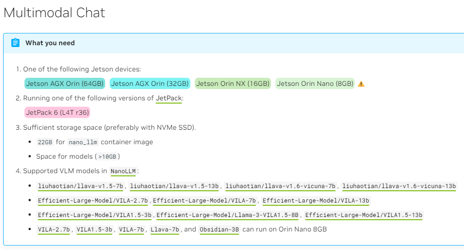464x250 pixels.
Task: Click the clipboard icon beside What you need
Action: click(x=15, y=43)
